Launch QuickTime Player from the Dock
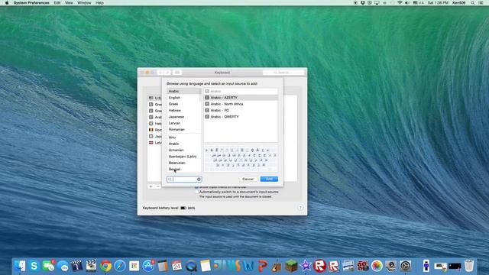The height and width of the screenshot is (275, 489). (x=191, y=266)
